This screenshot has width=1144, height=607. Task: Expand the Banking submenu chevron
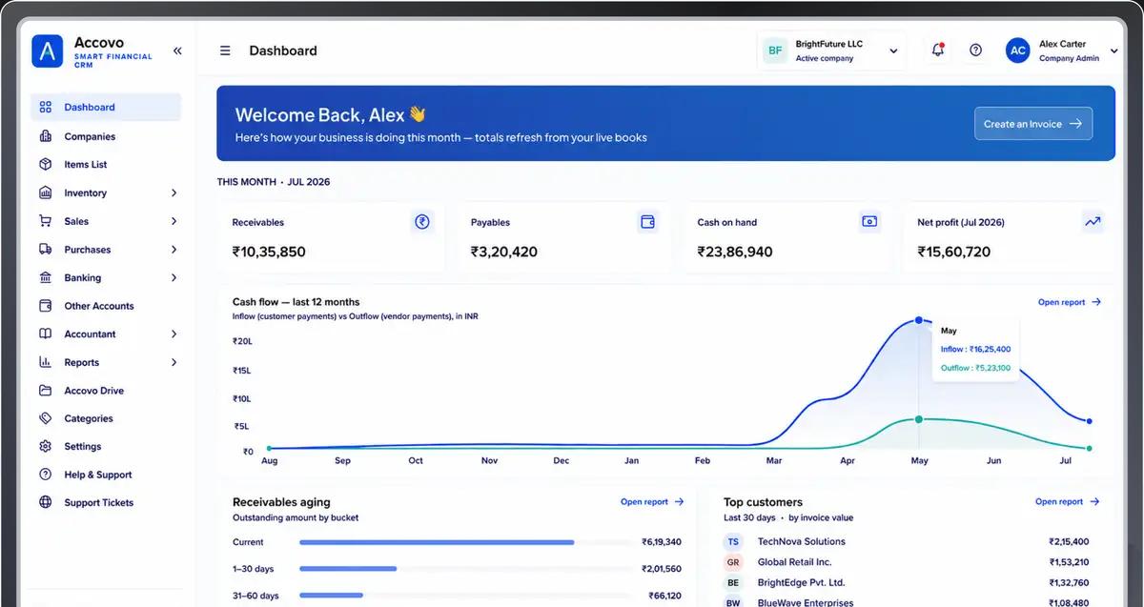[x=174, y=277]
